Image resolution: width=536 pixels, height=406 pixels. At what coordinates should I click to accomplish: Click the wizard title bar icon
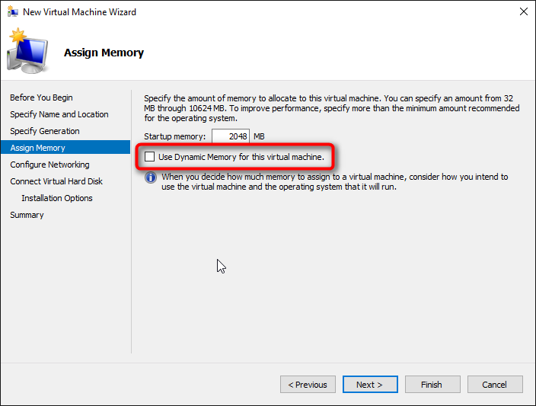pos(13,11)
